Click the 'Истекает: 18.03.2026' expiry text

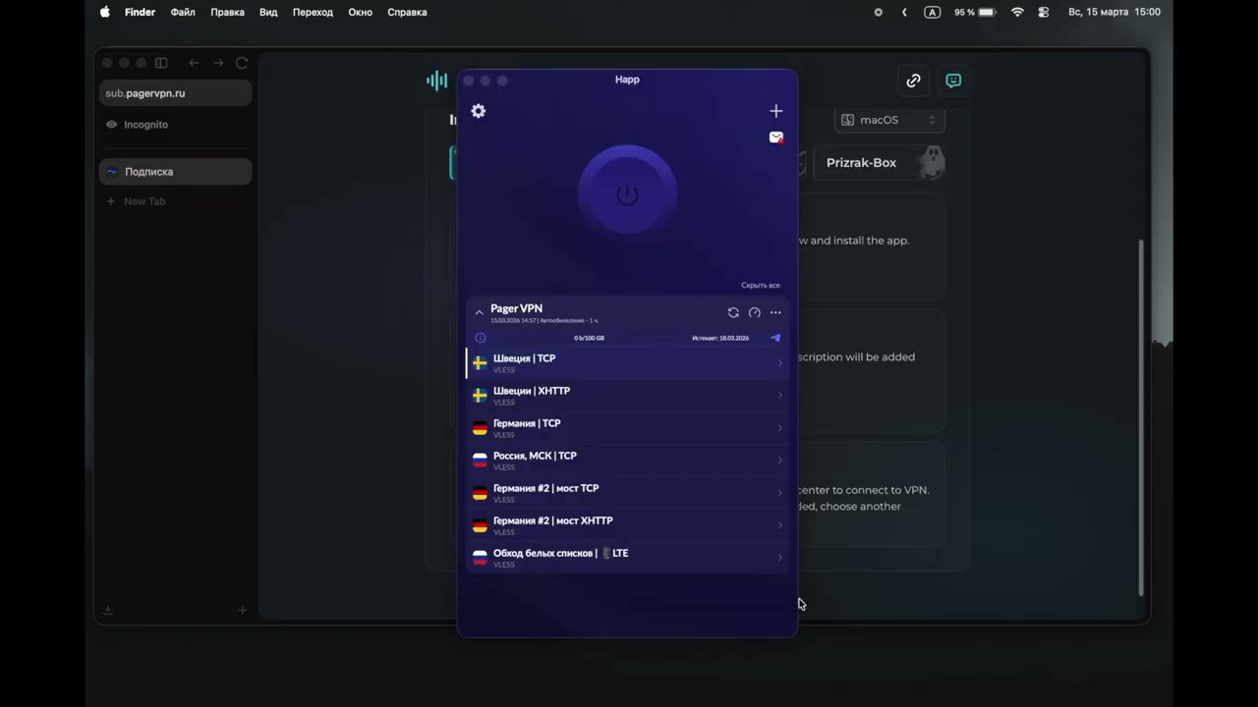[720, 338]
